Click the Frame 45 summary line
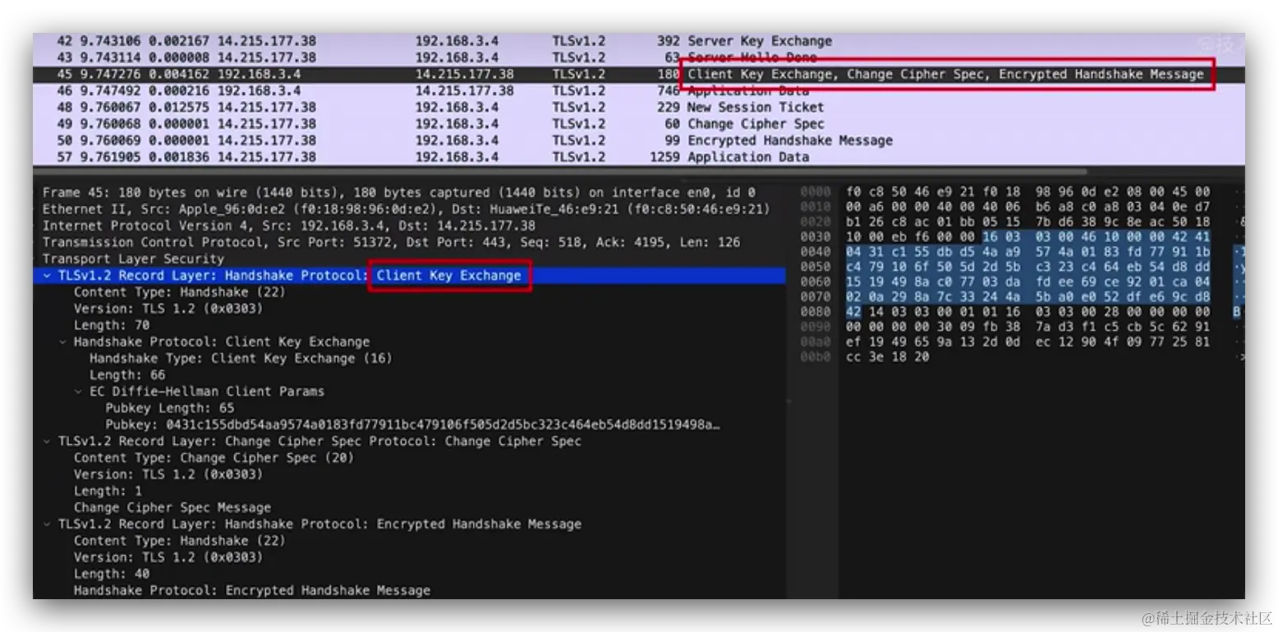 (398, 193)
